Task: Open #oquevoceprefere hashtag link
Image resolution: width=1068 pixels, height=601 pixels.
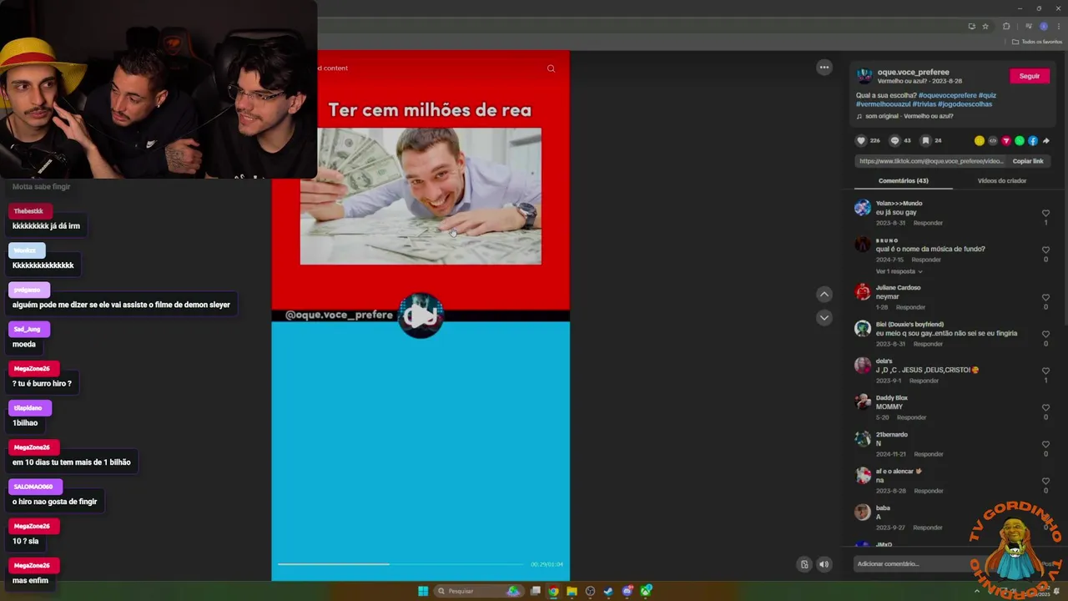Action: 947,95
